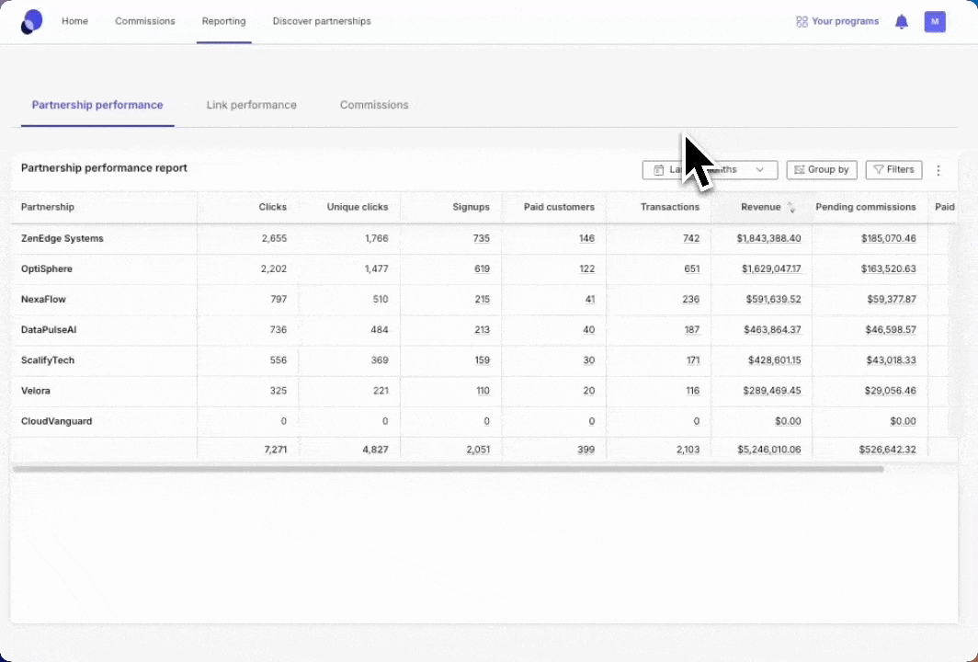The width and height of the screenshot is (978, 662).
Task: Open the Reporting menu
Action: click(x=224, y=21)
